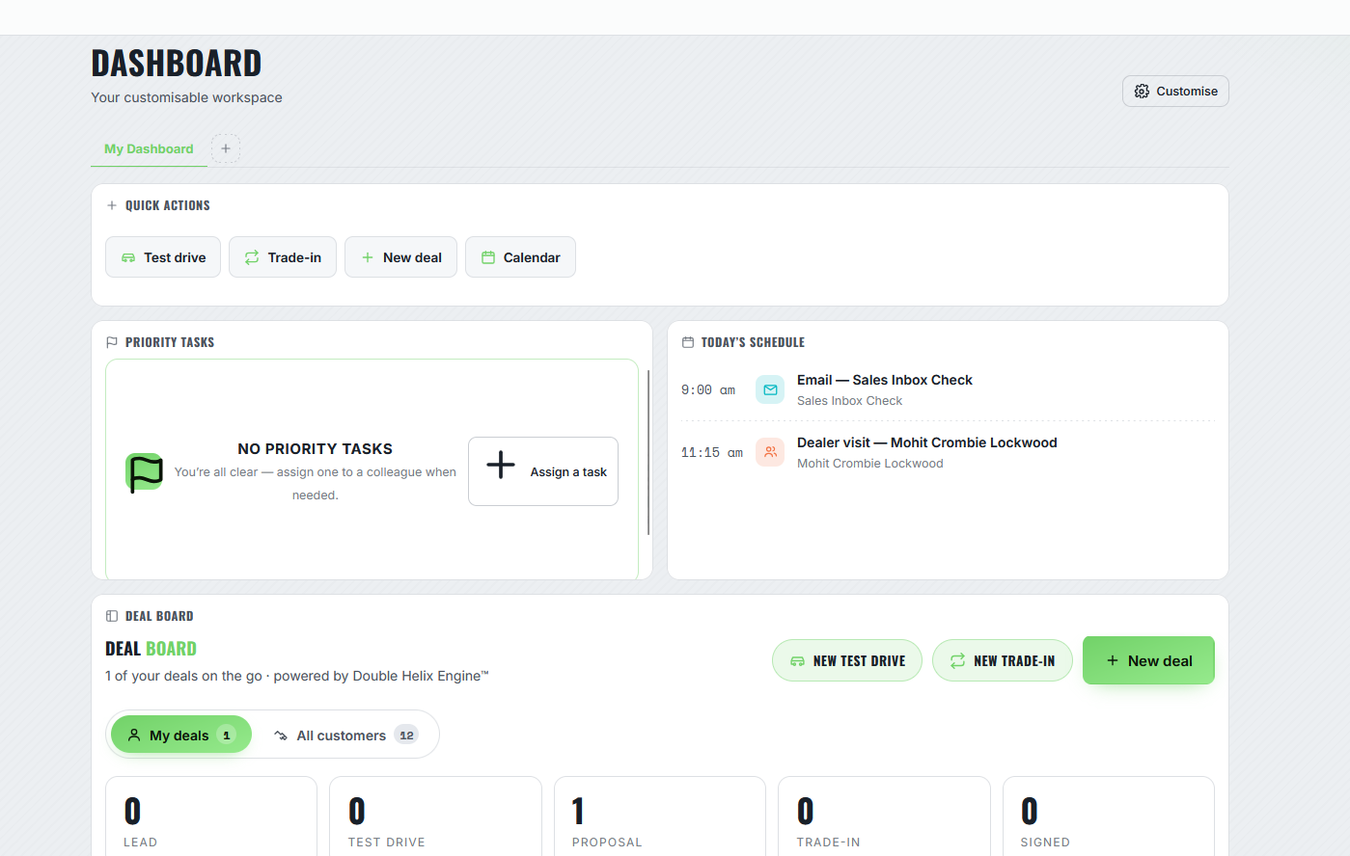Click the plus icon on quick-action New deal
The width and height of the screenshot is (1350, 856).
pyautogui.click(x=368, y=257)
